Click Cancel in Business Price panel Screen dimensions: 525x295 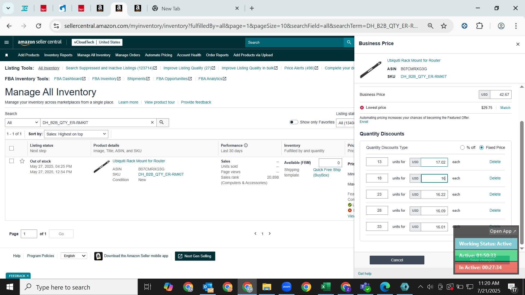click(397, 260)
